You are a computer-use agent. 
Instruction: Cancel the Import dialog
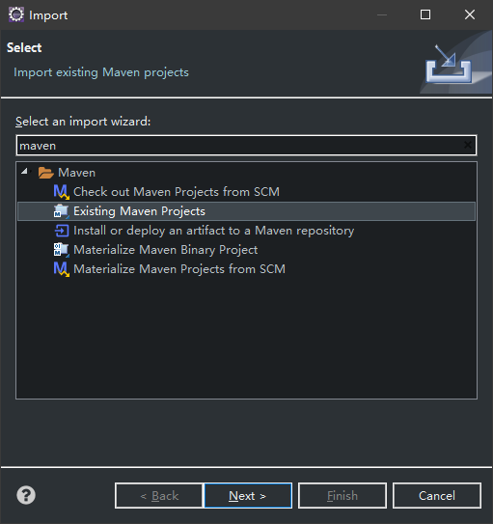(x=437, y=496)
